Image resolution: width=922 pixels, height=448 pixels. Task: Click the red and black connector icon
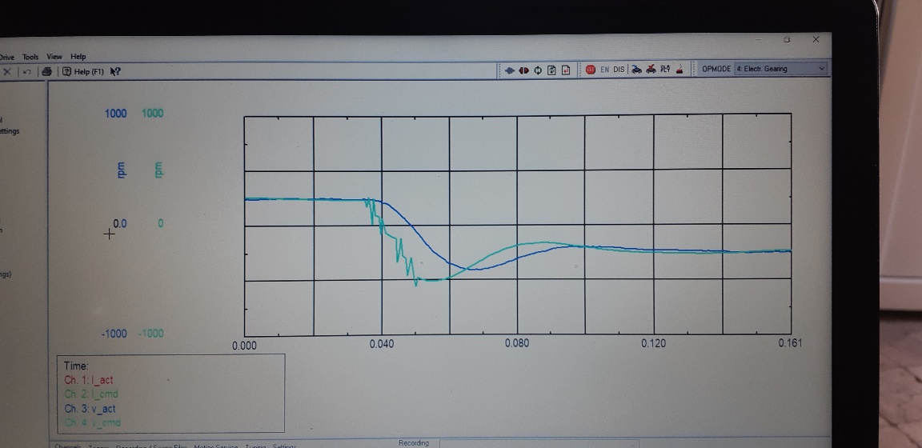click(524, 70)
